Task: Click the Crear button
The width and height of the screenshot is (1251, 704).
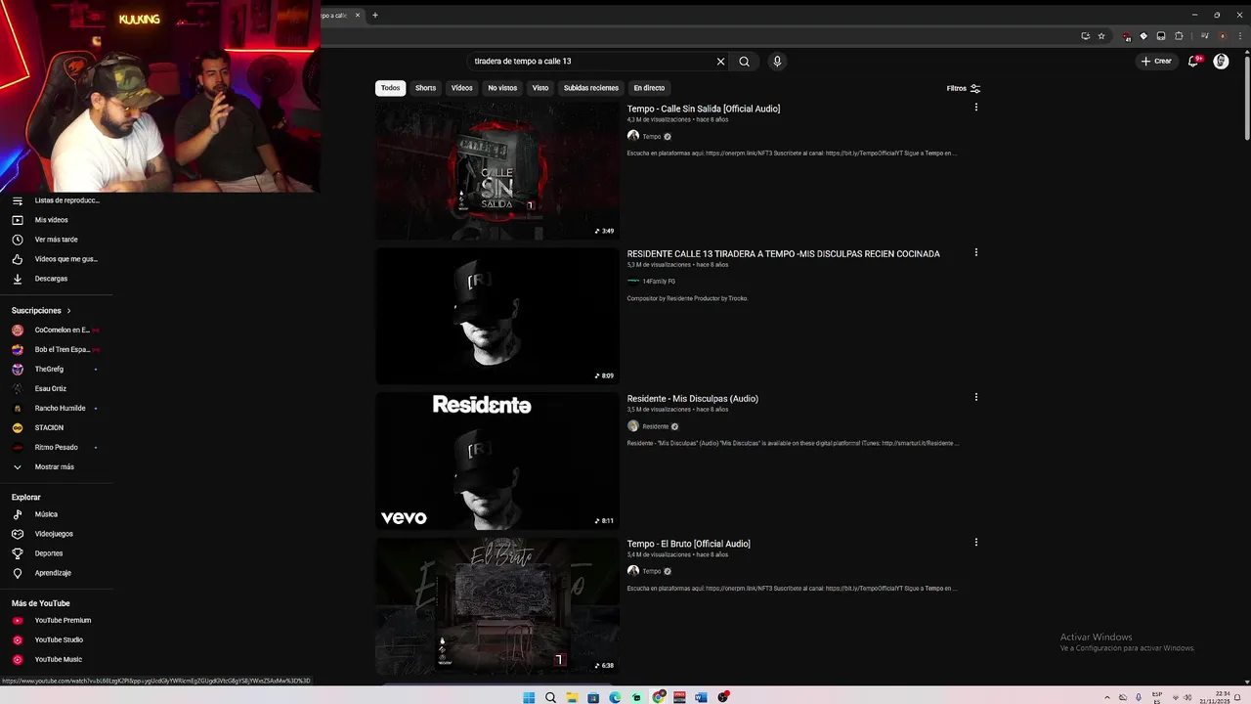Action: [x=1155, y=61]
